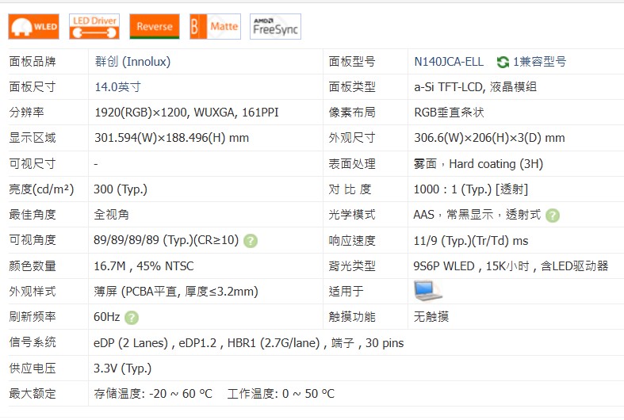
Task: Click the LED Driver badge icon
Action: coord(94,27)
